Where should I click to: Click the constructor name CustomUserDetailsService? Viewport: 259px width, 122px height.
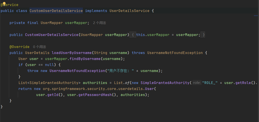pos(52,35)
